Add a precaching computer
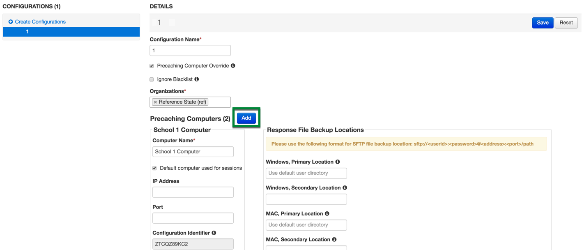582x250 pixels. pos(246,118)
